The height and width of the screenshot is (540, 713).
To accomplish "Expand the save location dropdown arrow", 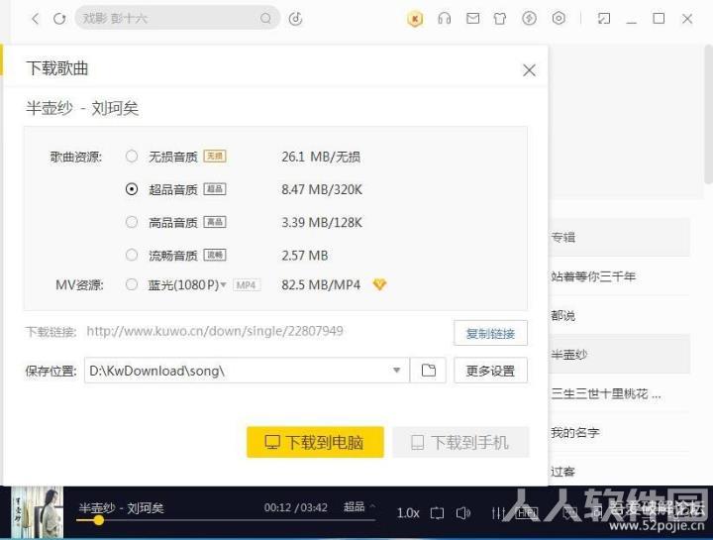I will [396, 371].
